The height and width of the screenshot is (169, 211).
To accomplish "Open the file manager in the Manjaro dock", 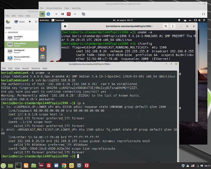I will [x=43, y=57].
